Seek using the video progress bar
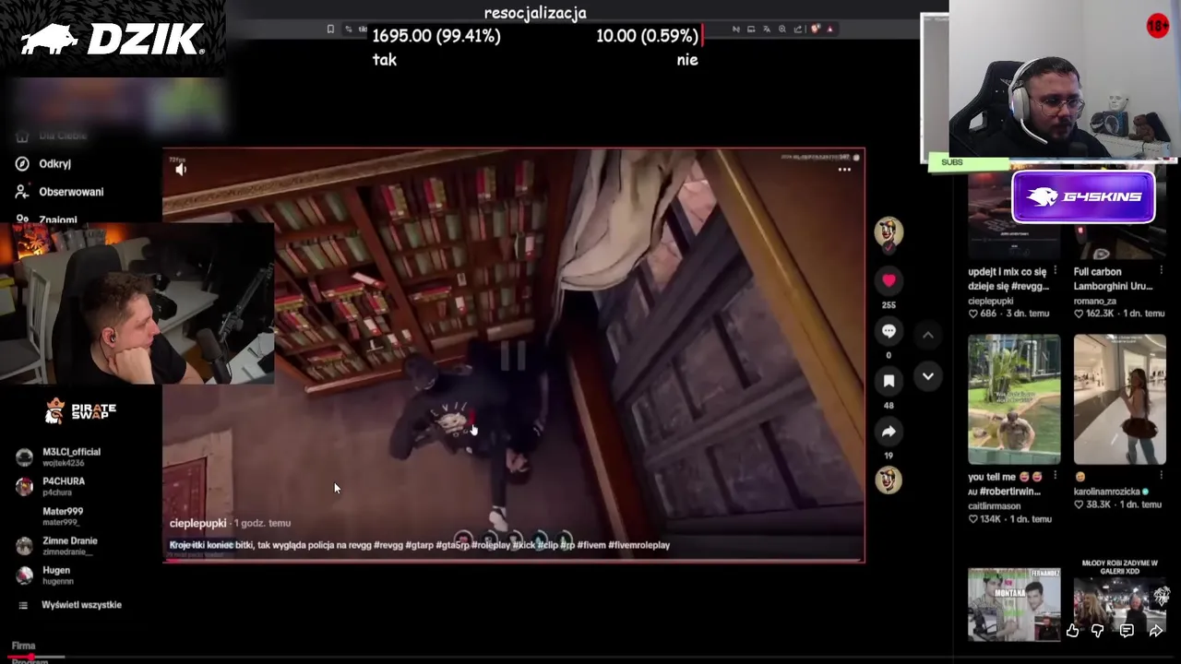Screen dimensions: 1181x664 click(513, 559)
